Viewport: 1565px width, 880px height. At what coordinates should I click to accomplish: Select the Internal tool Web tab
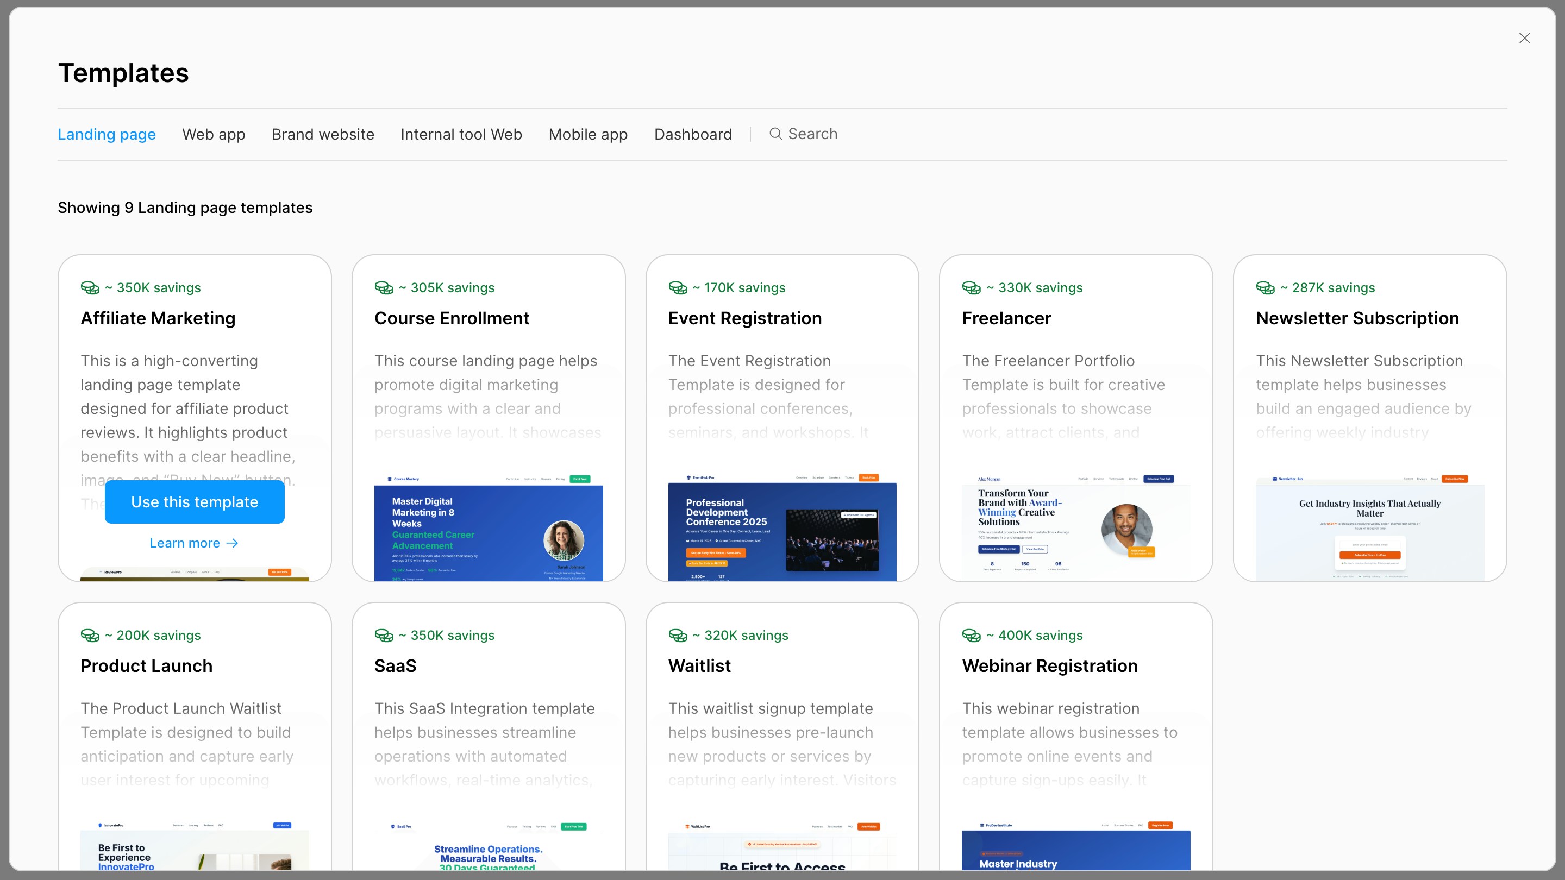[x=461, y=134]
